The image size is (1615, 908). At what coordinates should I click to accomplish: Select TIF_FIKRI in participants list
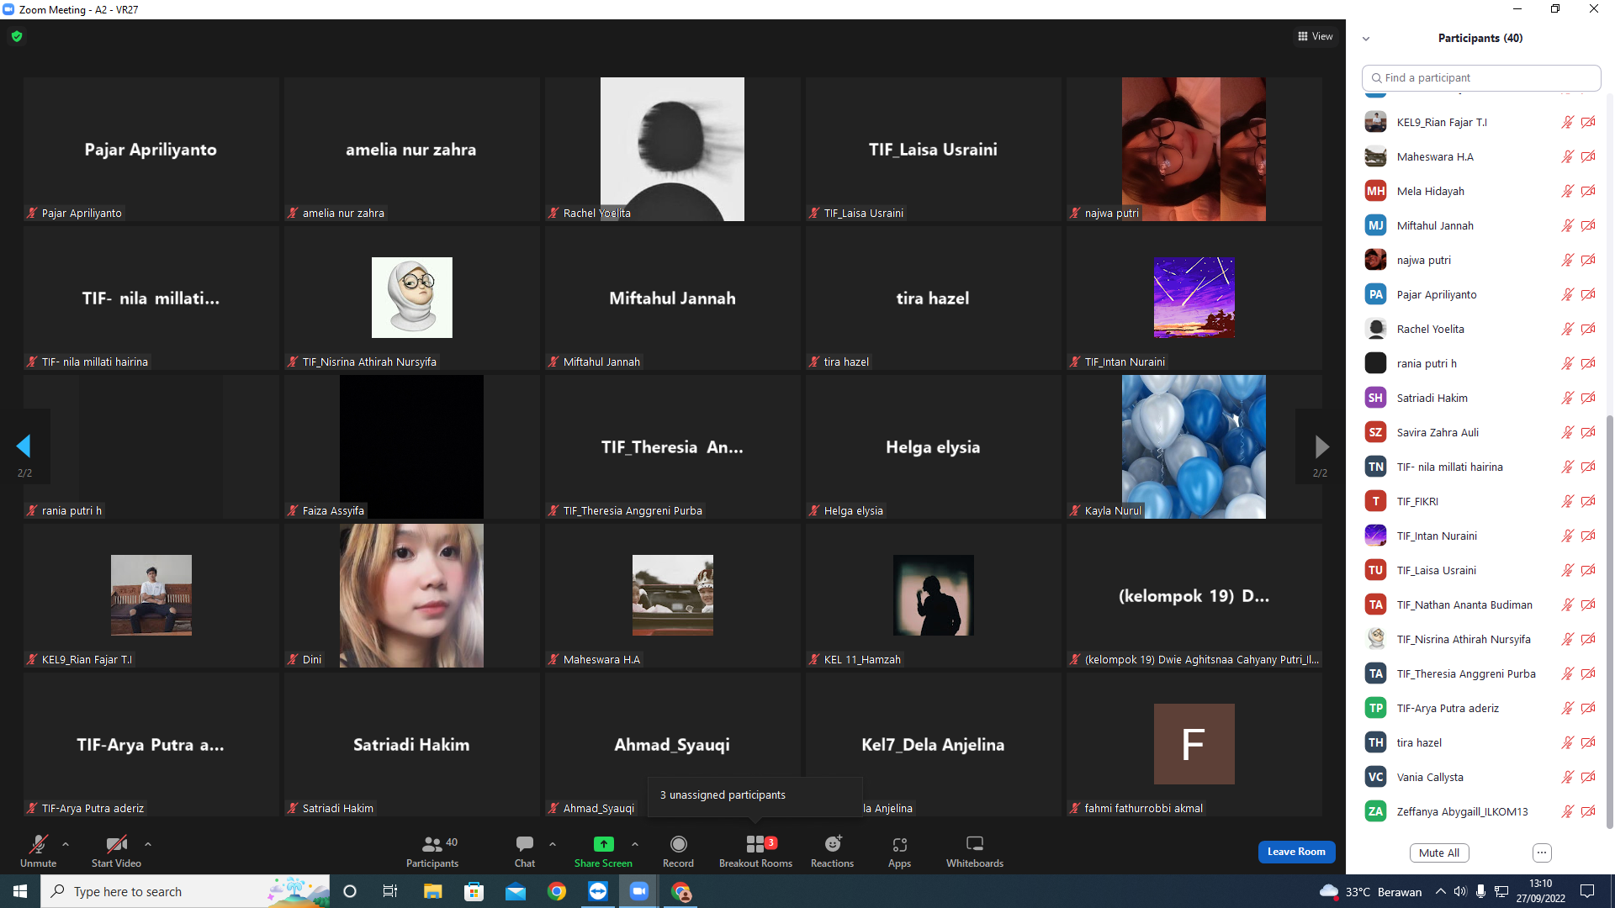click(x=1479, y=501)
